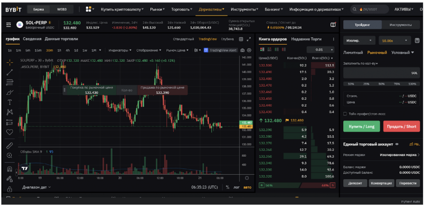The image size is (425, 206).
Task: Expand chart to fullscreen view
Action: 249,39
